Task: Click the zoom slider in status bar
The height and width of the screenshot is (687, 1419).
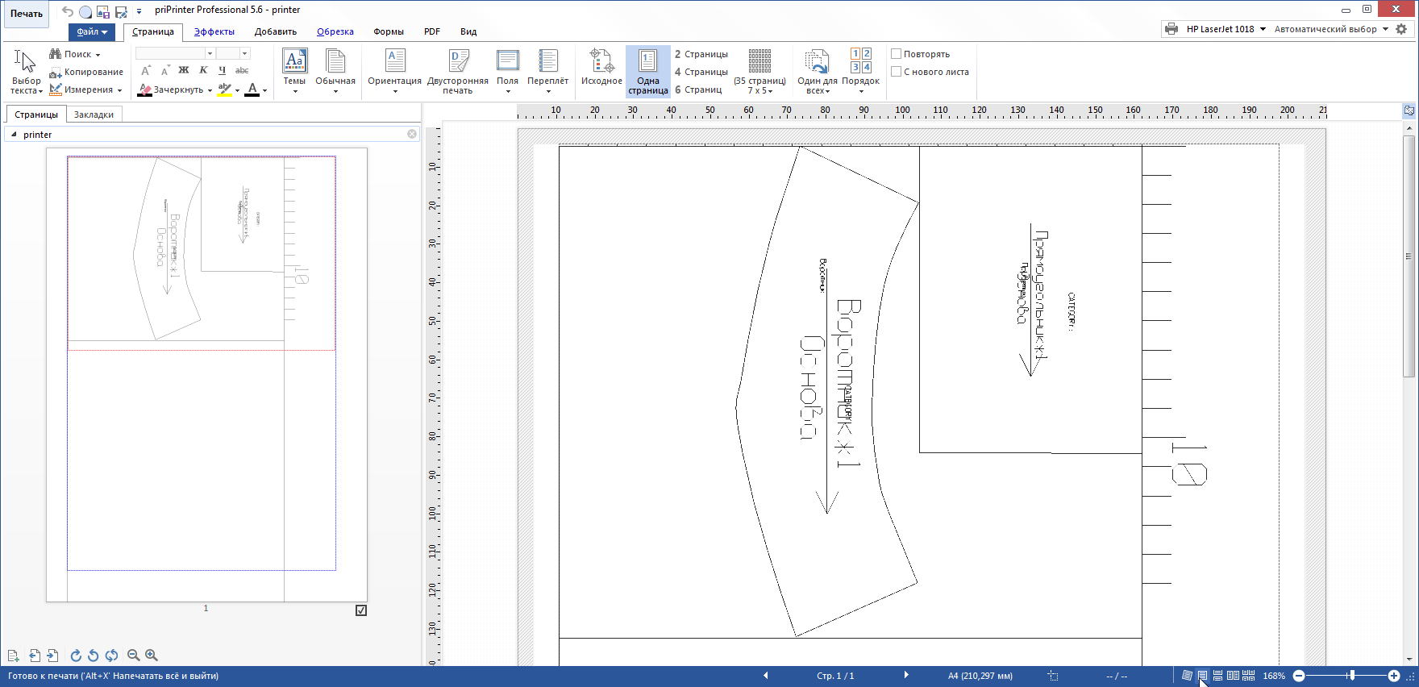Action: pos(1351,676)
